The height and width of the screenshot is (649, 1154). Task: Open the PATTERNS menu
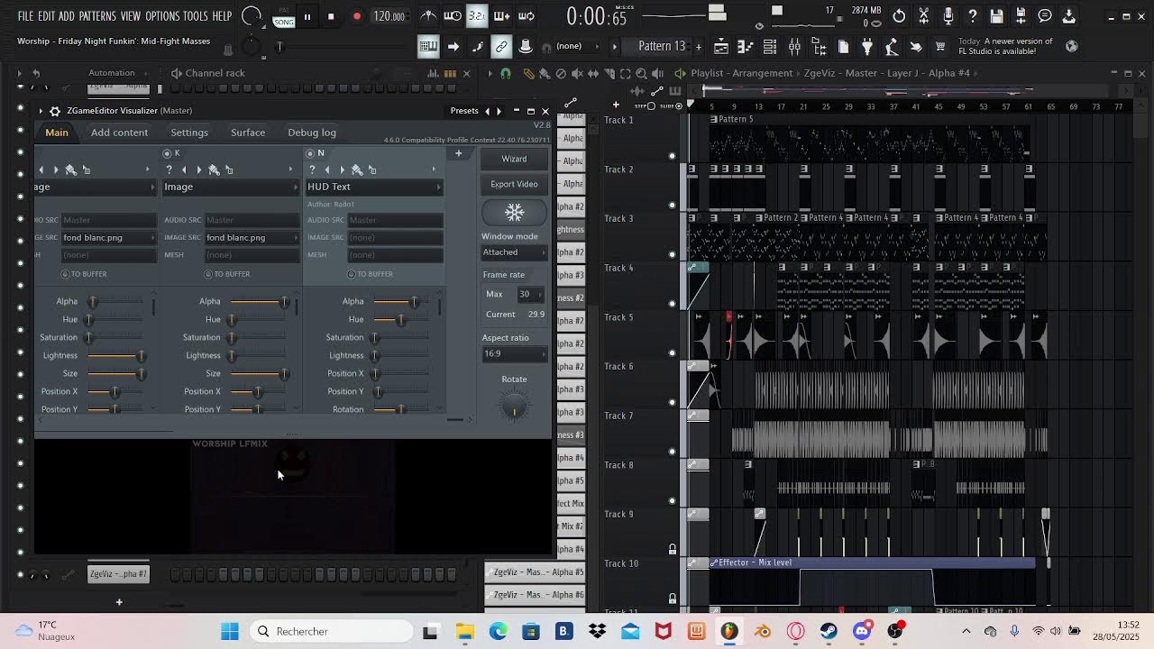tap(97, 16)
